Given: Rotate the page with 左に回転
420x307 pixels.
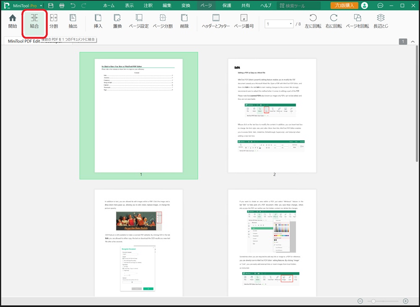Looking at the screenshot, I should [313, 21].
